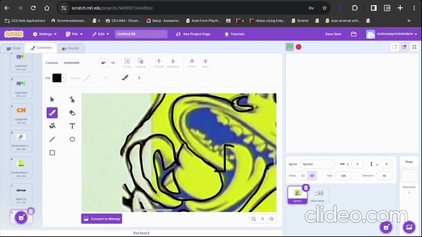The width and height of the screenshot is (422, 237).
Task: Click the Scratch logo
Action: pyautogui.click(x=14, y=34)
